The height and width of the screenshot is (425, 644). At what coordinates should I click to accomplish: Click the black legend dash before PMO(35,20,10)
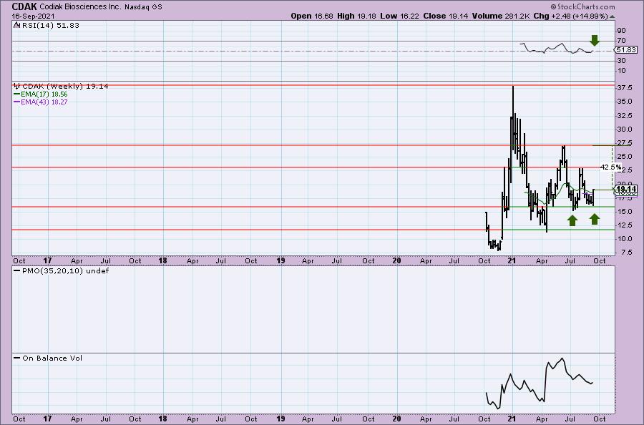17,271
